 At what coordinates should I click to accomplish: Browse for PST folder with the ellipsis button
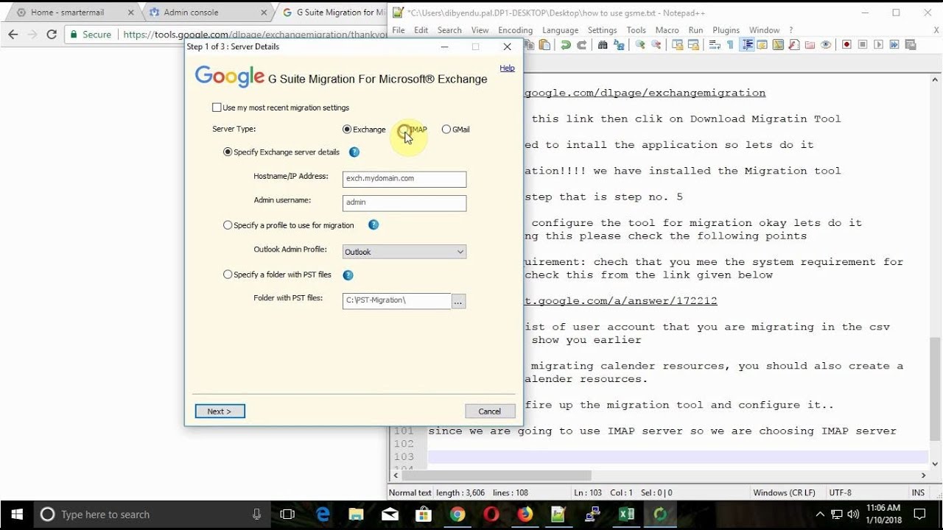click(458, 301)
